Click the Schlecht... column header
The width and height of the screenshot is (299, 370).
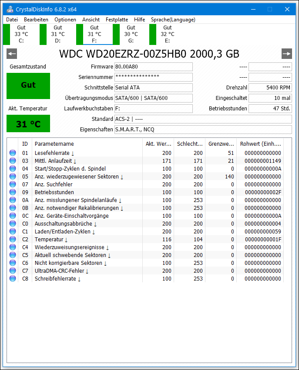point(189,144)
